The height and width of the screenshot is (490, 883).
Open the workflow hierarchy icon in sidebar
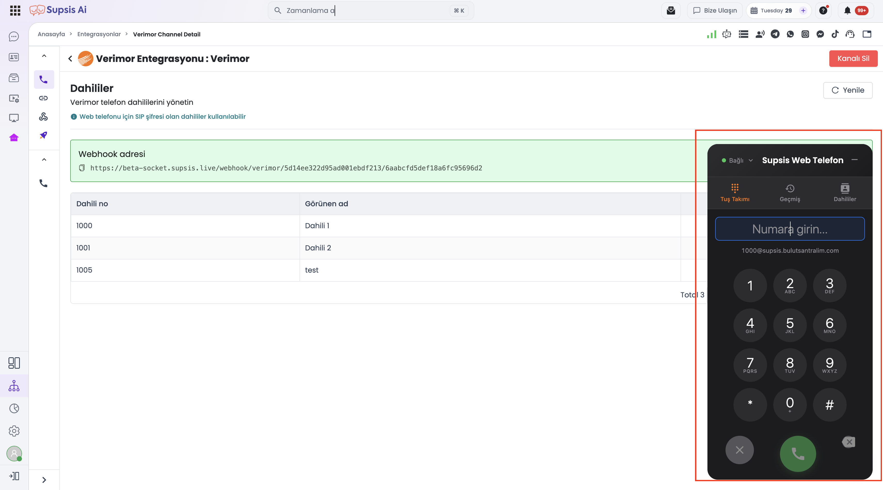14,386
